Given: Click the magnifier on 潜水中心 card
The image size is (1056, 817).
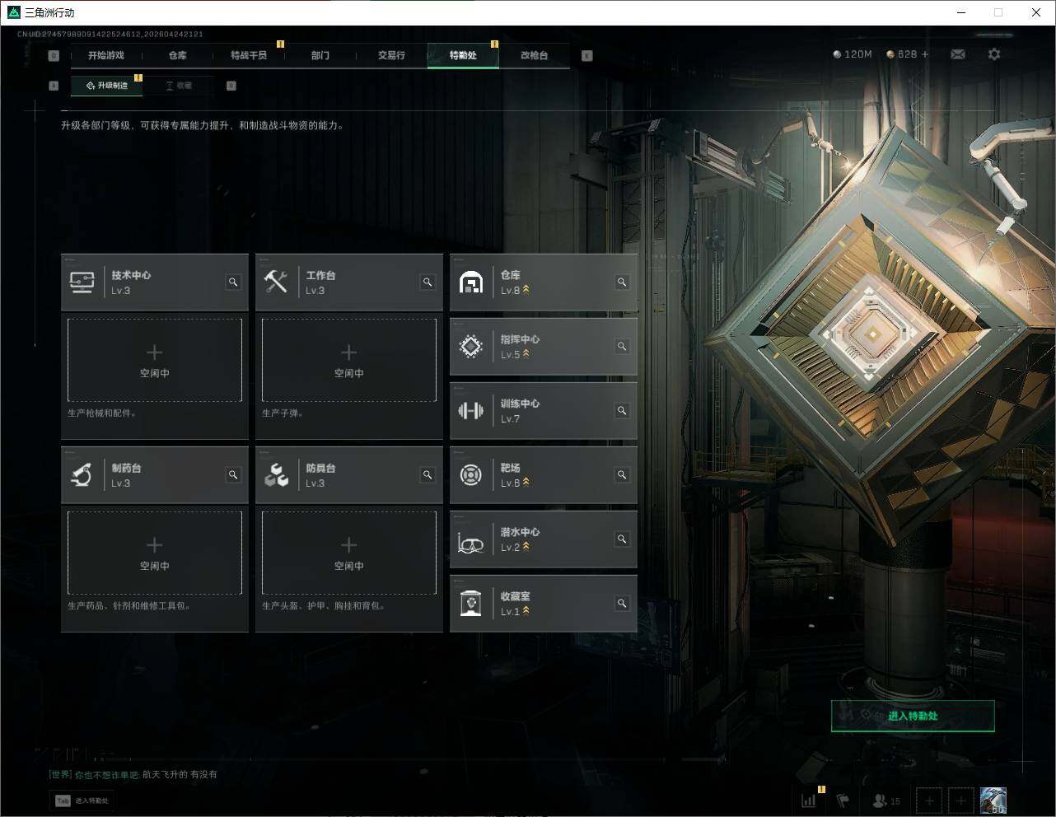Looking at the screenshot, I should tap(622, 539).
